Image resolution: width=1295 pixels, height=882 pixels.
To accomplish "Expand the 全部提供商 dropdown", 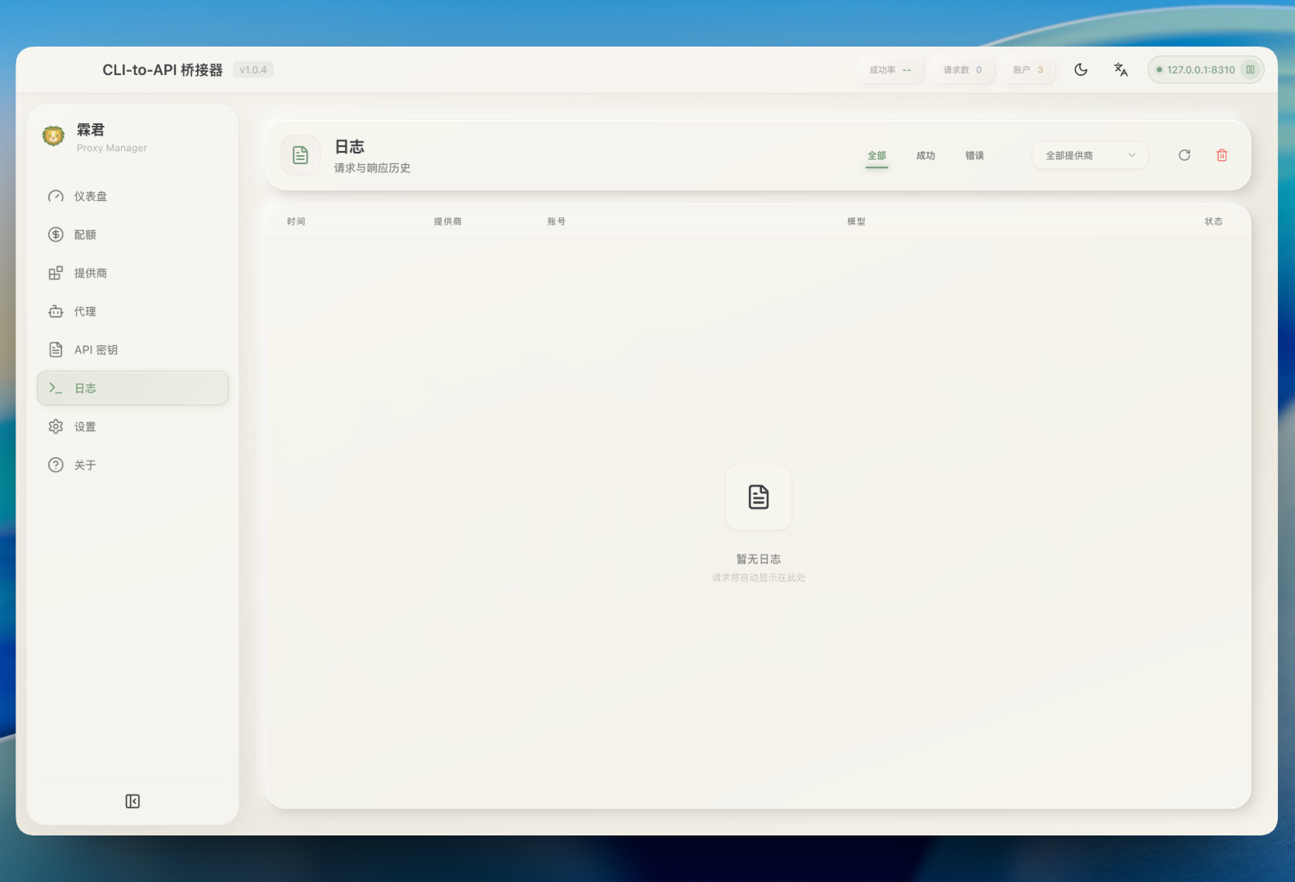I will pyautogui.click(x=1090, y=155).
